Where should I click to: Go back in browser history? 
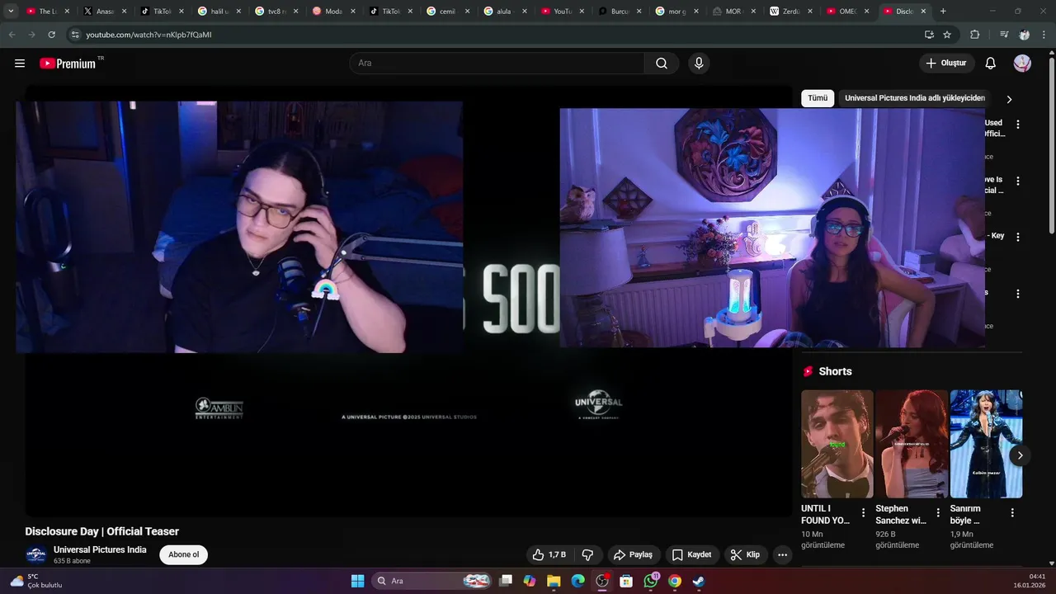[x=12, y=35]
